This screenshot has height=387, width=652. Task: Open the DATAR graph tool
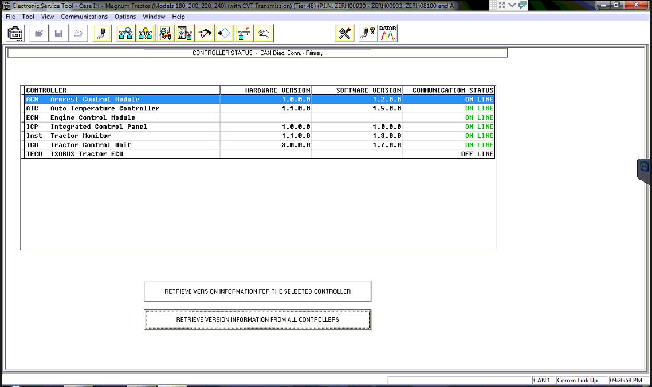[x=388, y=34]
